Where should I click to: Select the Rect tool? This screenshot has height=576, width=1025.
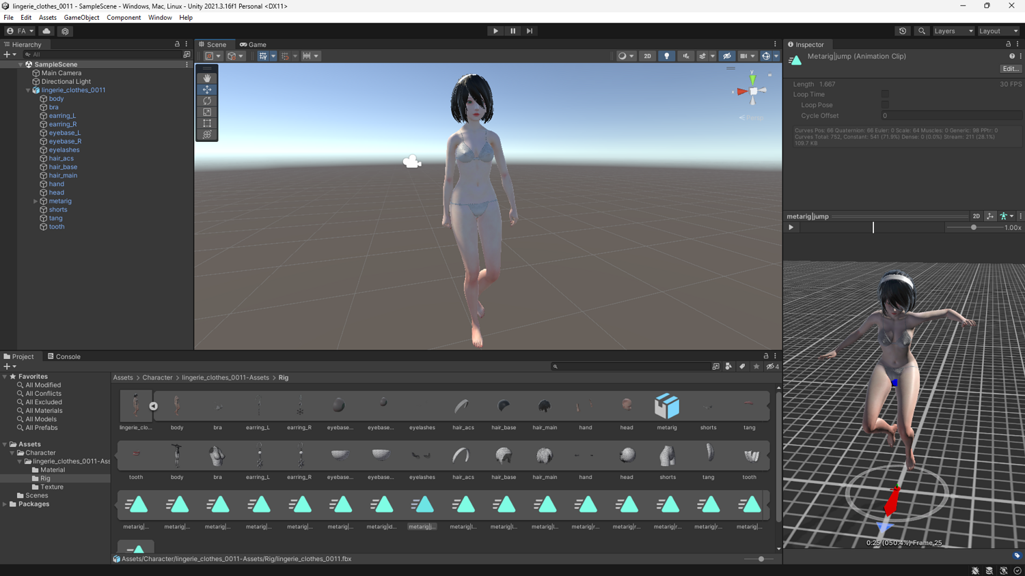(x=207, y=124)
